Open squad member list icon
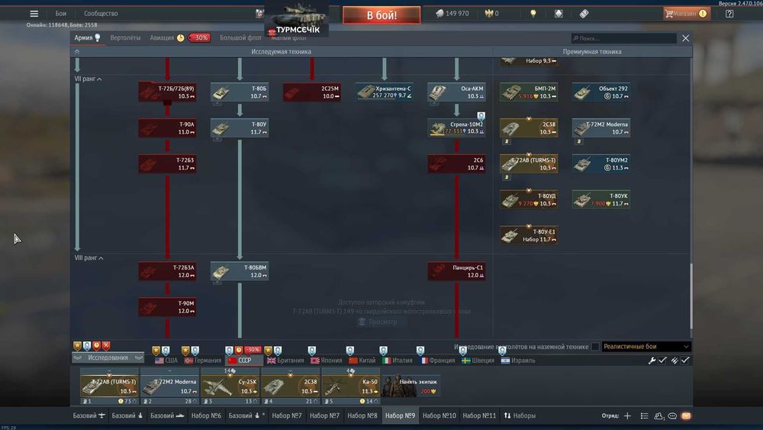Viewport: 763px width, 430px height. coord(644,416)
